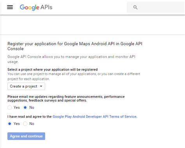Image resolution: width=185 pixels, height=148 pixels.
Task: Click the Google APIs logo
Action: pyautogui.click(x=36, y=7)
